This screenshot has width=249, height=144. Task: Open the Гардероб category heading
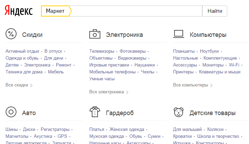pyautogui.click(x=120, y=113)
